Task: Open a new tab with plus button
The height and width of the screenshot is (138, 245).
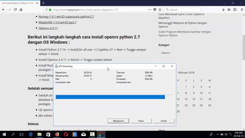Action: click(43, 3)
